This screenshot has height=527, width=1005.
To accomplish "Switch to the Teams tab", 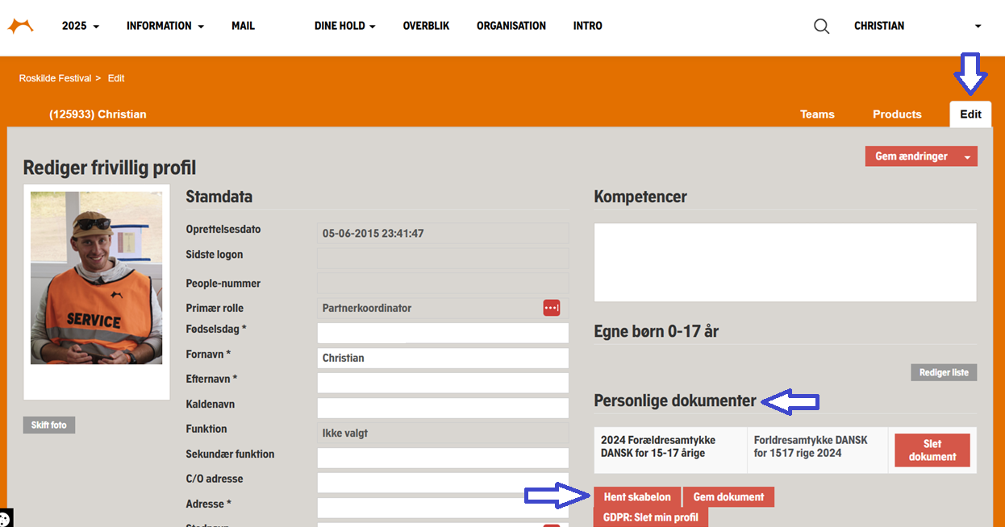I will [x=817, y=114].
